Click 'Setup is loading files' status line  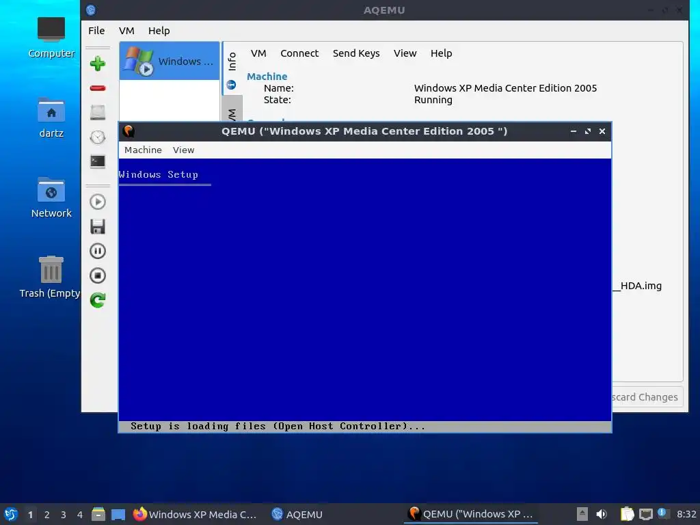[278, 427]
